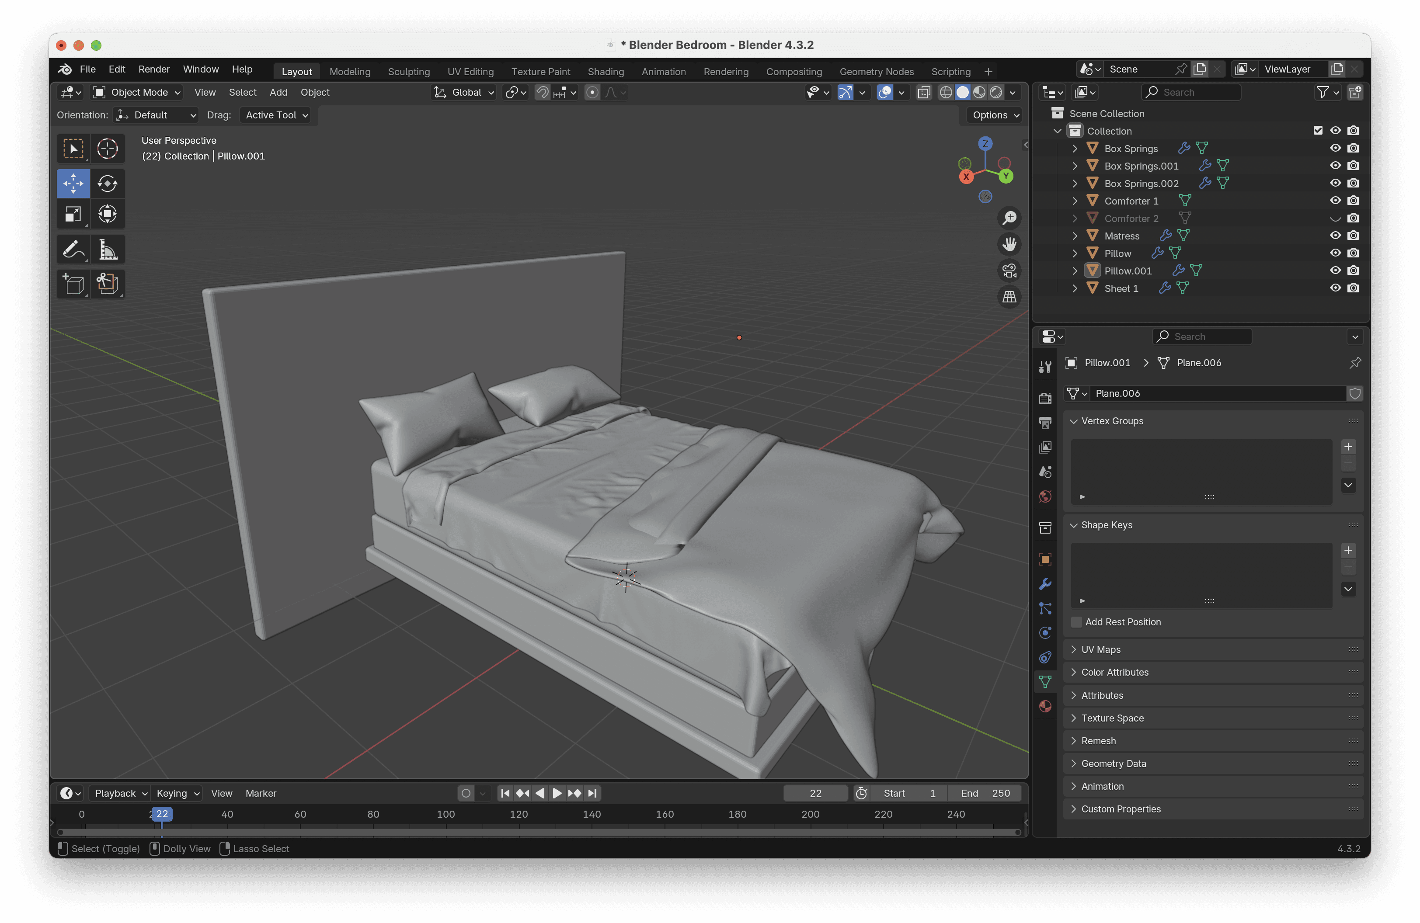Image resolution: width=1420 pixels, height=923 pixels.
Task: Click the timeline scrubber at frame 22
Action: [162, 814]
